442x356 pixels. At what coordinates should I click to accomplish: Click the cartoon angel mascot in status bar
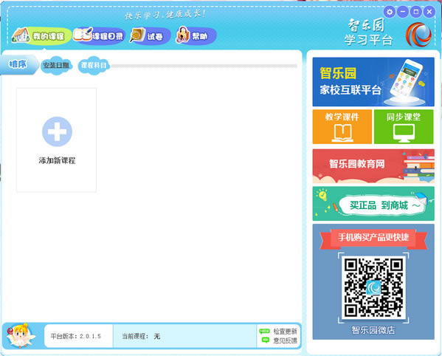pyautogui.click(x=21, y=335)
